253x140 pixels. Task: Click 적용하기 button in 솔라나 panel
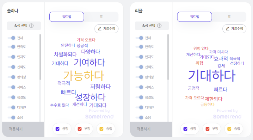pos(23,129)
